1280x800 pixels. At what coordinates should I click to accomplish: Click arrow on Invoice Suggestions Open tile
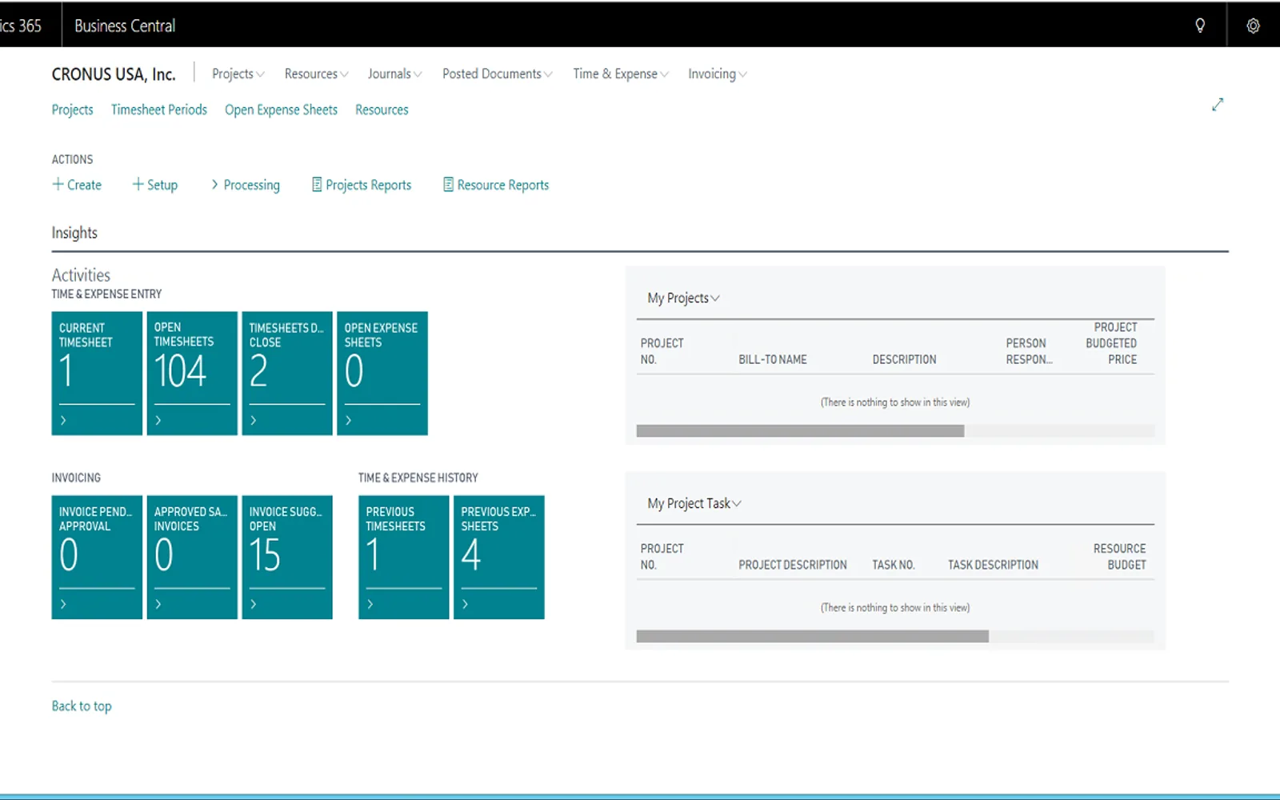click(x=254, y=604)
